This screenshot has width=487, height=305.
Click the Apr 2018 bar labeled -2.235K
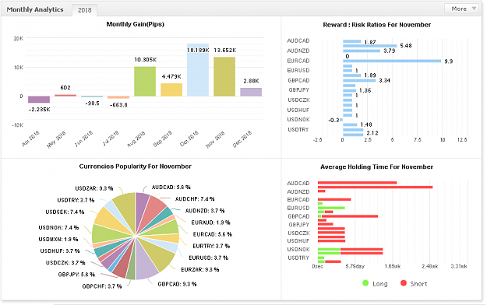39,100
